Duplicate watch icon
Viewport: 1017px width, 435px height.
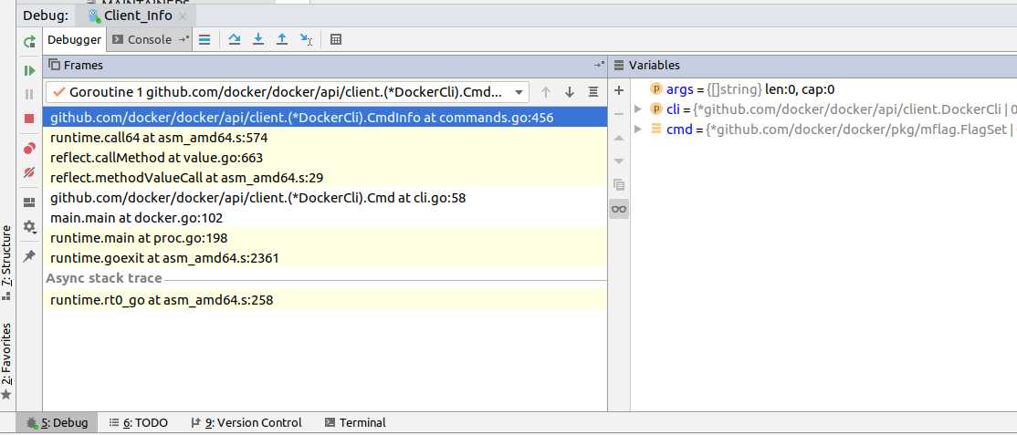(x=619, y=185)
